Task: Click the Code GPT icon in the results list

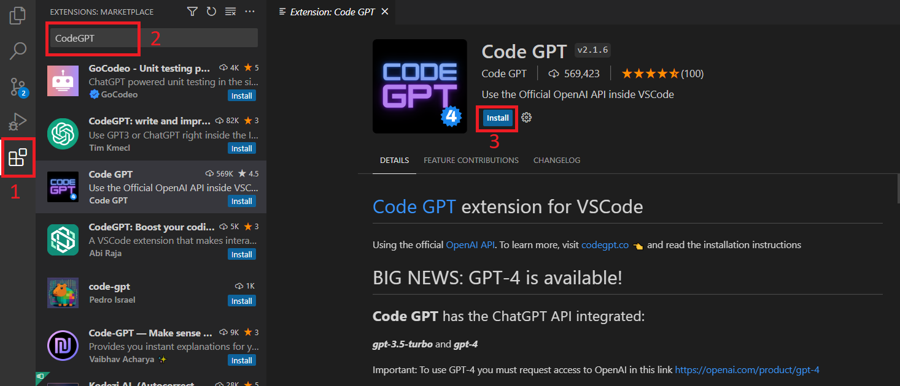Action: (x=63, y=186)
